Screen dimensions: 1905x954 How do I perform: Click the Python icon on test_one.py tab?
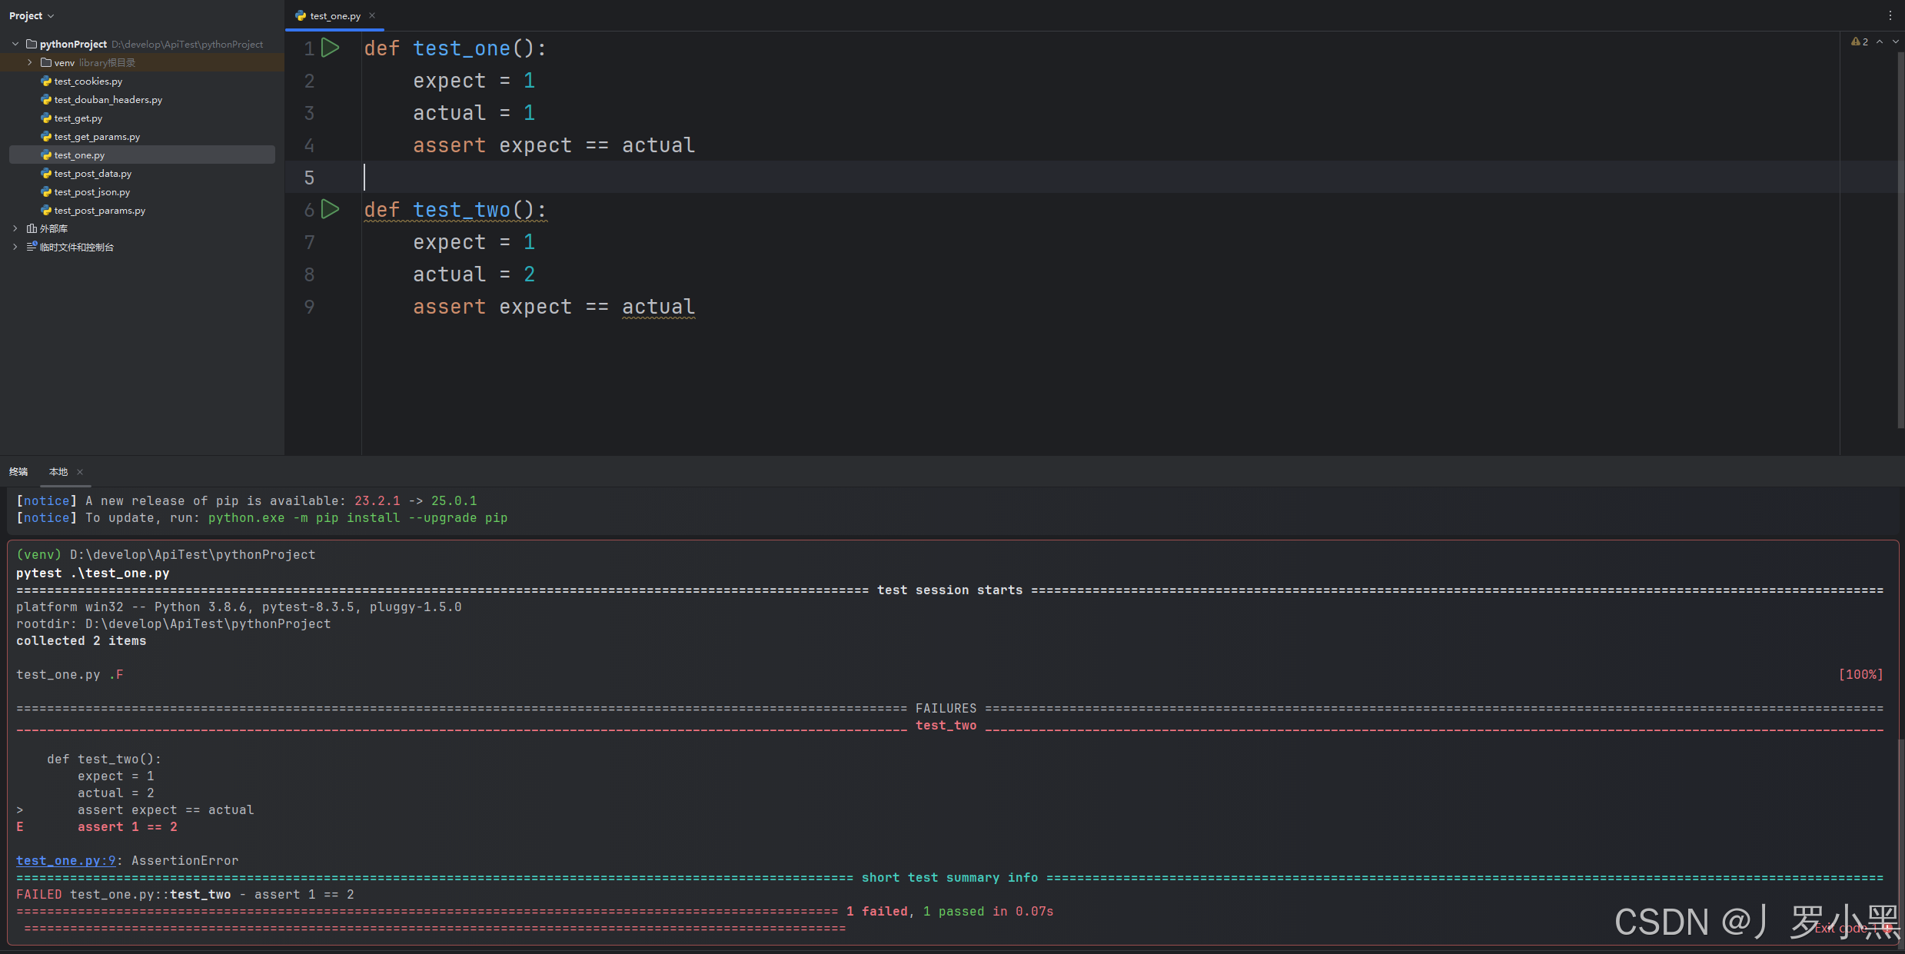[x=301, y=15]
